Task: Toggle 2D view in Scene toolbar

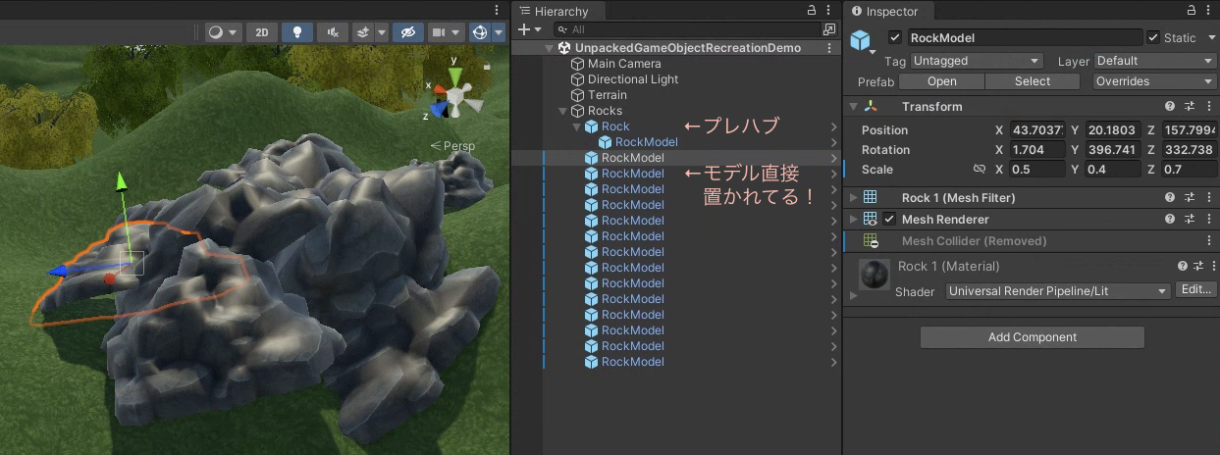Action: 261,32
